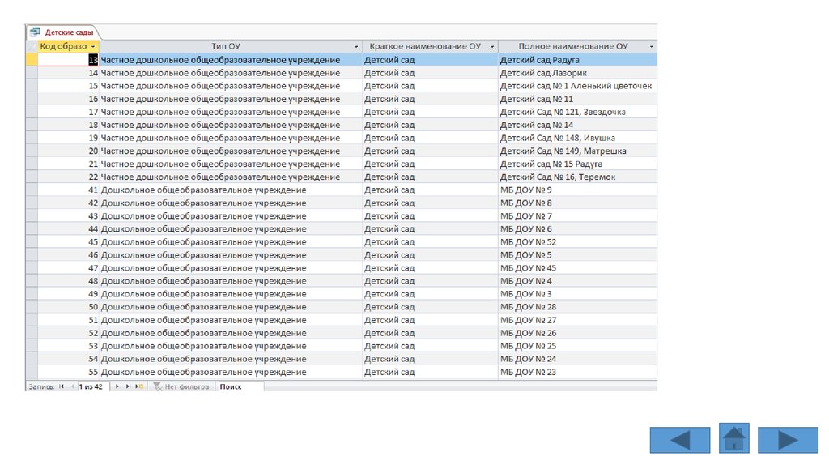This screenshot has height=465, width=829.
Task: Click the blue right arrow slide button
Action: coord(788,440)
